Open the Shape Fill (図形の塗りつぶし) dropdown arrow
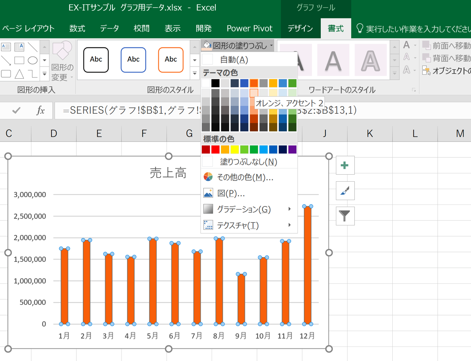Image resolution: width=471 pixels, height=361 pixels. pos(271,46)
